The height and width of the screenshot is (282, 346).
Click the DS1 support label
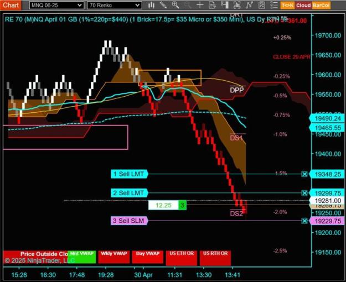pos(236,138)
